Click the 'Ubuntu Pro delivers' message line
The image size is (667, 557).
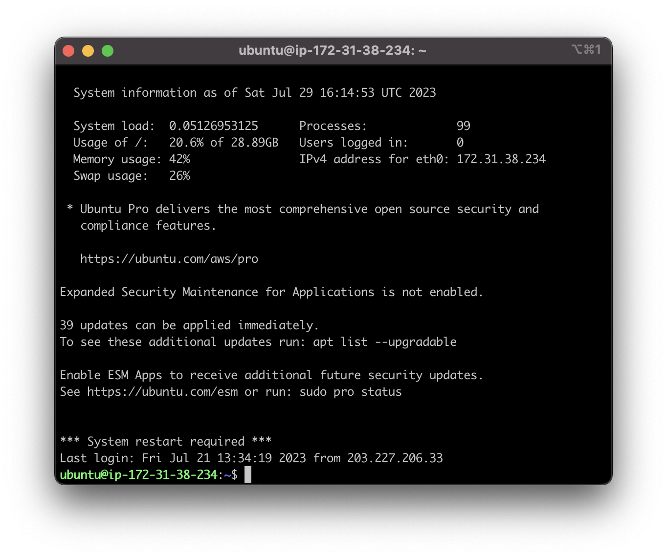click(x=303, y=209)
